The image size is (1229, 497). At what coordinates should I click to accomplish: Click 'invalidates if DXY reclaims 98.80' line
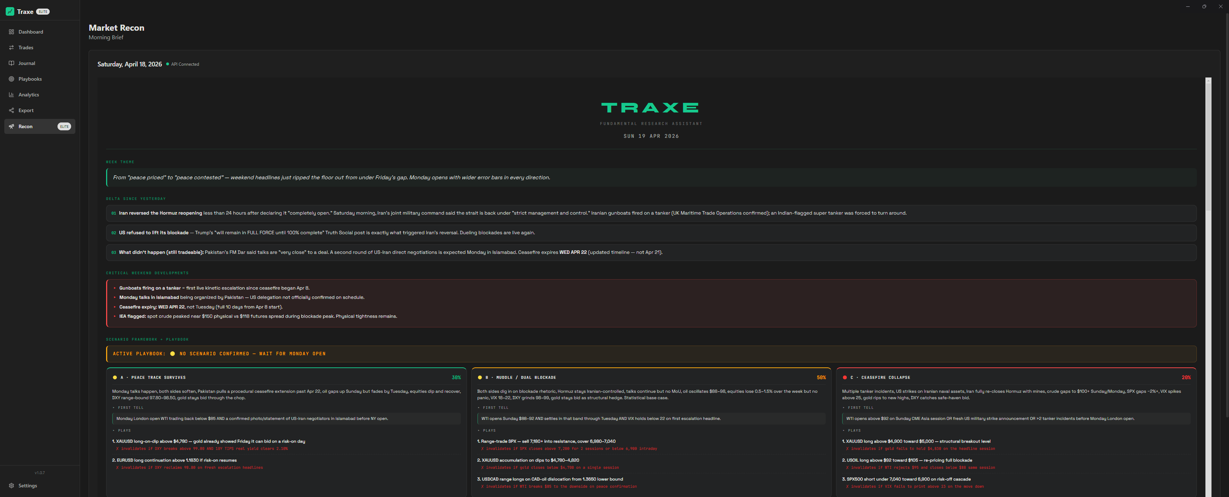189,468
